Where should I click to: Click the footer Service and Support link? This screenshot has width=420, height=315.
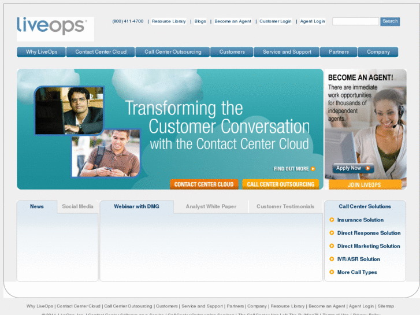pos(202,306)
